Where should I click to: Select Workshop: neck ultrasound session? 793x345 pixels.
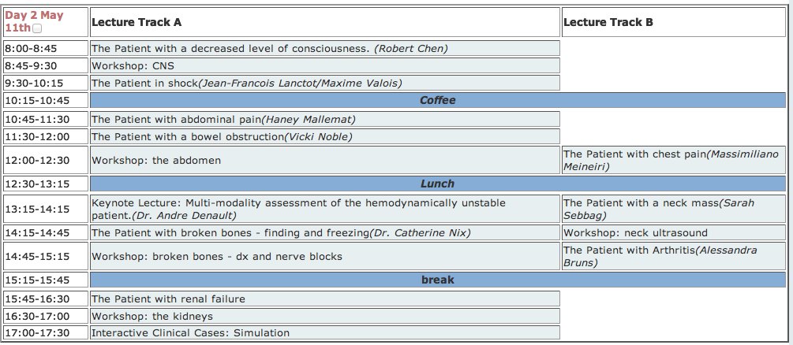tap(635, 233)
